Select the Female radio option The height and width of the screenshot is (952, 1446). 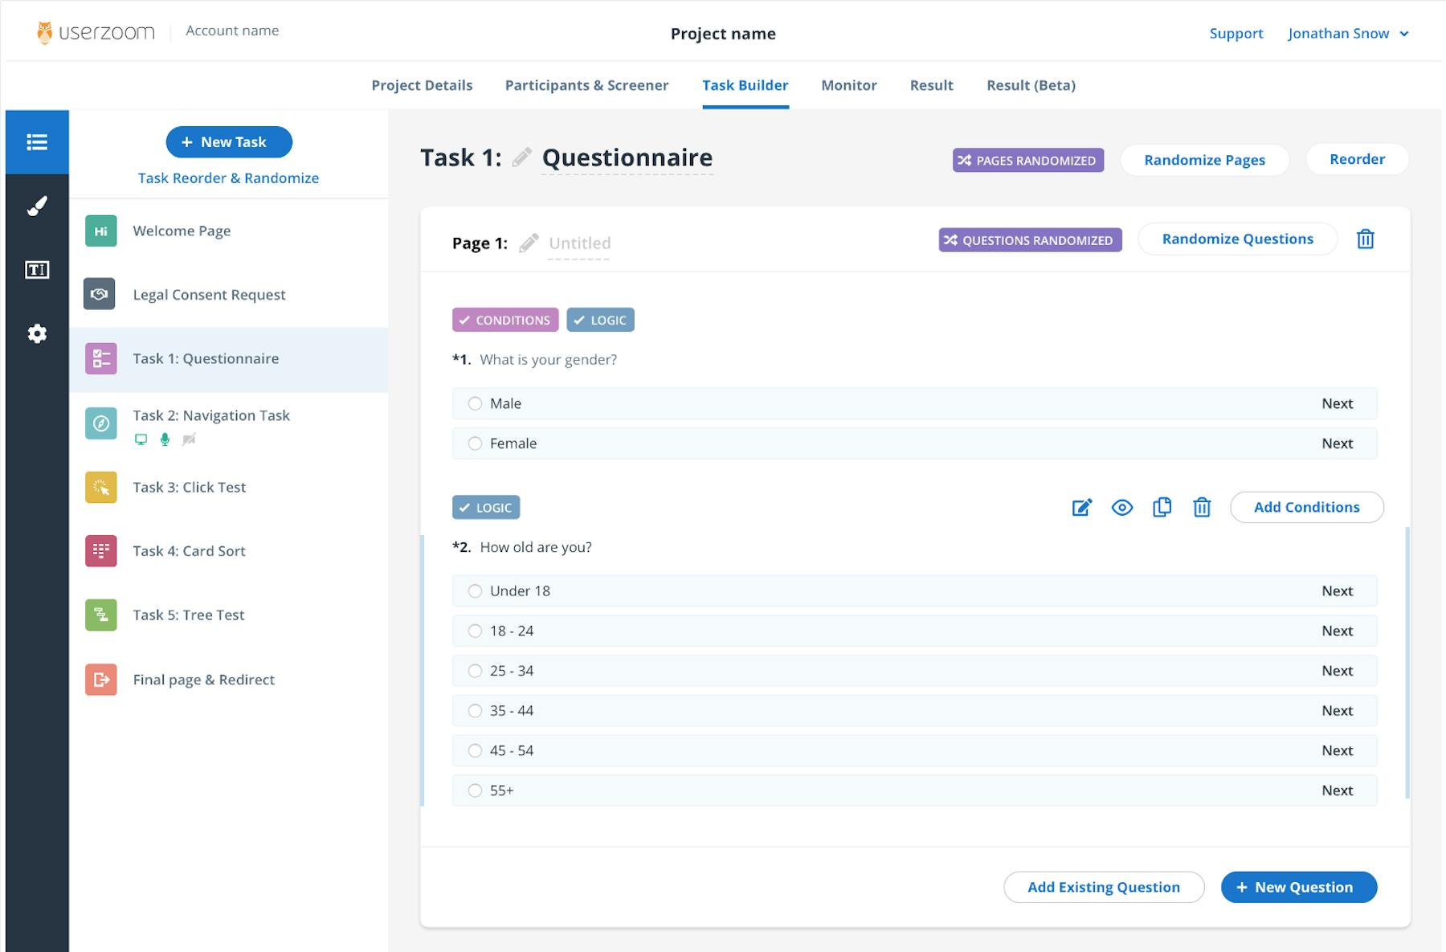point(475,443)
